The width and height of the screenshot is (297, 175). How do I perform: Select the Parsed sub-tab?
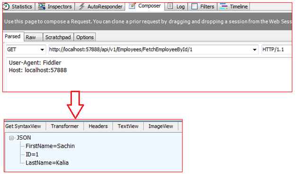point(13,36)
